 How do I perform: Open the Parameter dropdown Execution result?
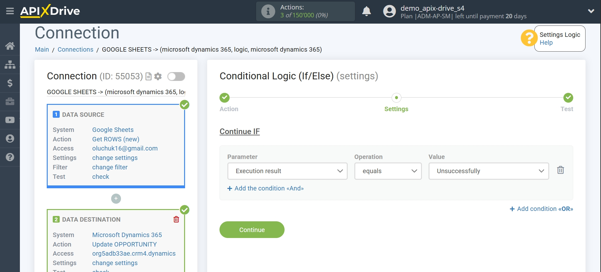click(x=287, y=171)
